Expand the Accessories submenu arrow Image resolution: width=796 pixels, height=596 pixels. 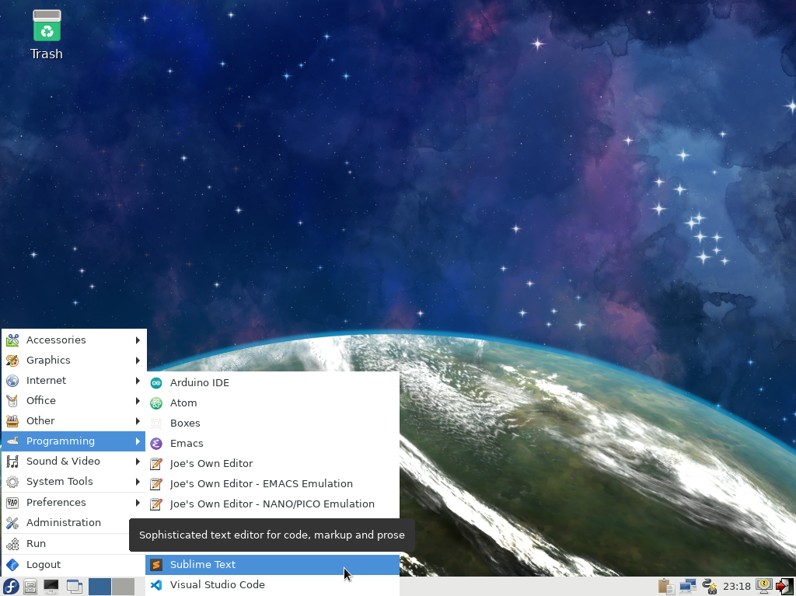coord(138,340)
